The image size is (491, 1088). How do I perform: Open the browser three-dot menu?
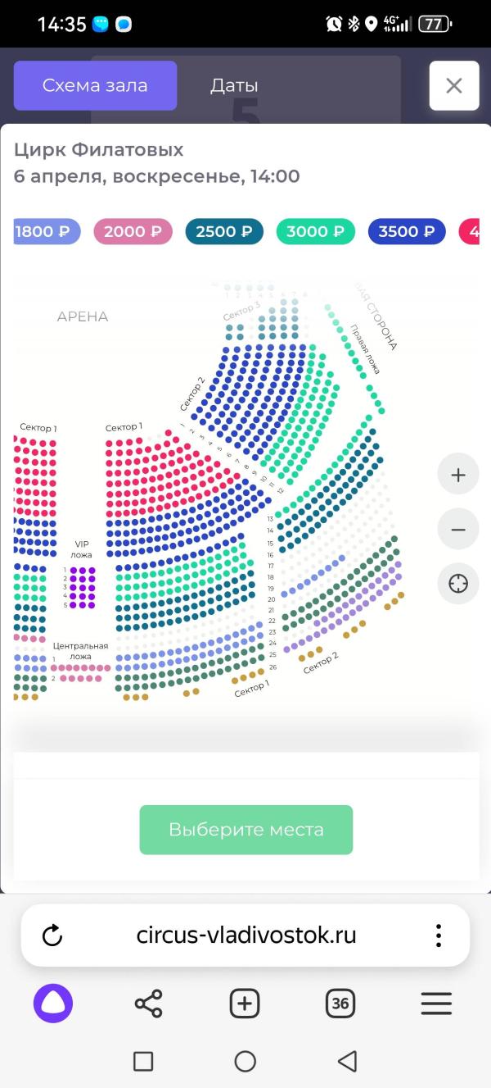coord(439,935)
